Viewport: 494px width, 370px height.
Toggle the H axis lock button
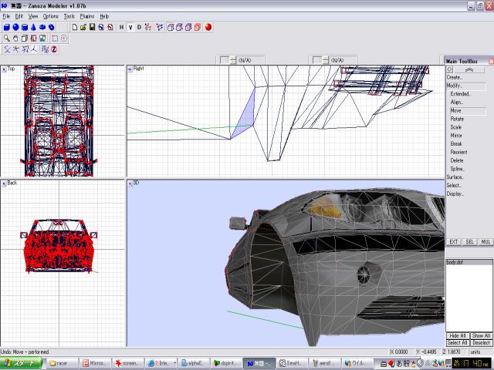(x=121, y=27)
